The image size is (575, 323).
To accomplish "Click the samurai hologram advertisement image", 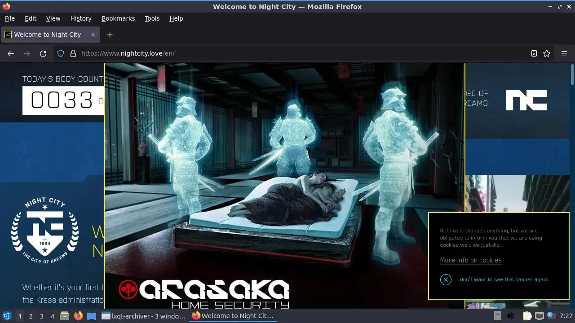I will (x=285, y=185).
